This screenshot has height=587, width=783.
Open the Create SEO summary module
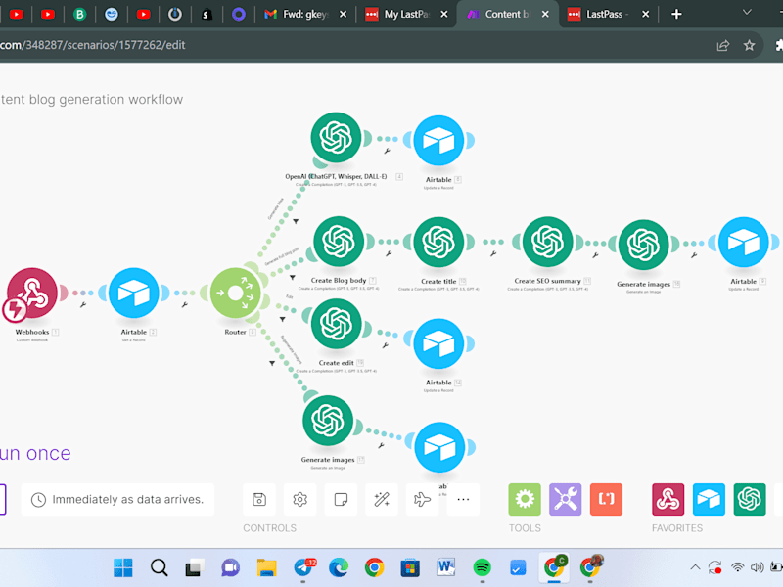pos(548,242)
